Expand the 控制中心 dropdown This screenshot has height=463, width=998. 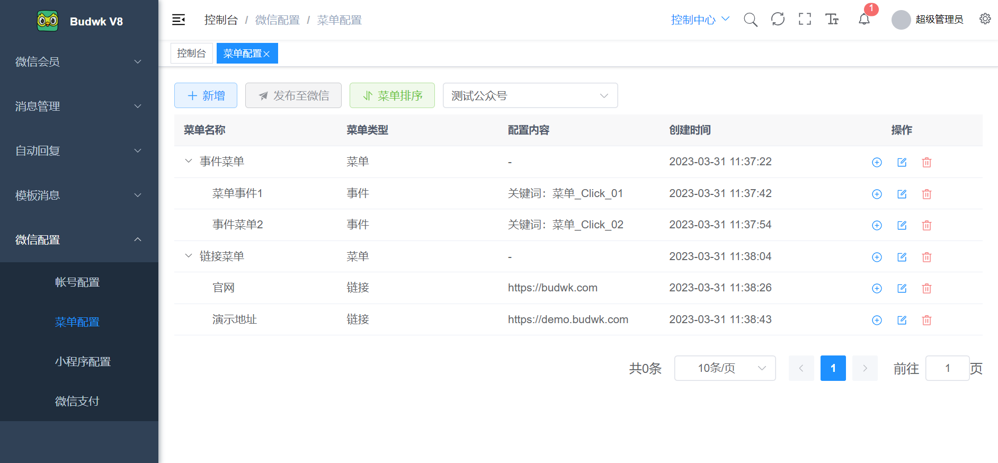tap(700, 20)
